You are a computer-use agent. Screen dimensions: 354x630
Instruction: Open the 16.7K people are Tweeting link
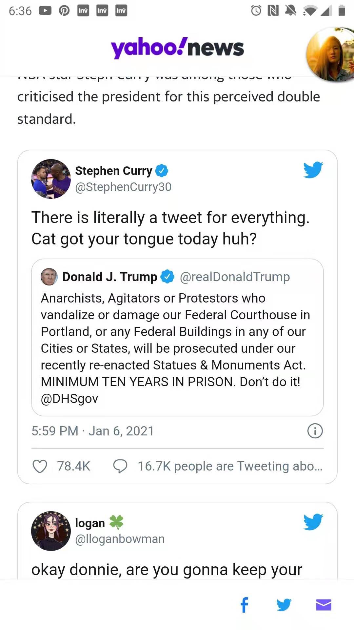coord(230,466)
